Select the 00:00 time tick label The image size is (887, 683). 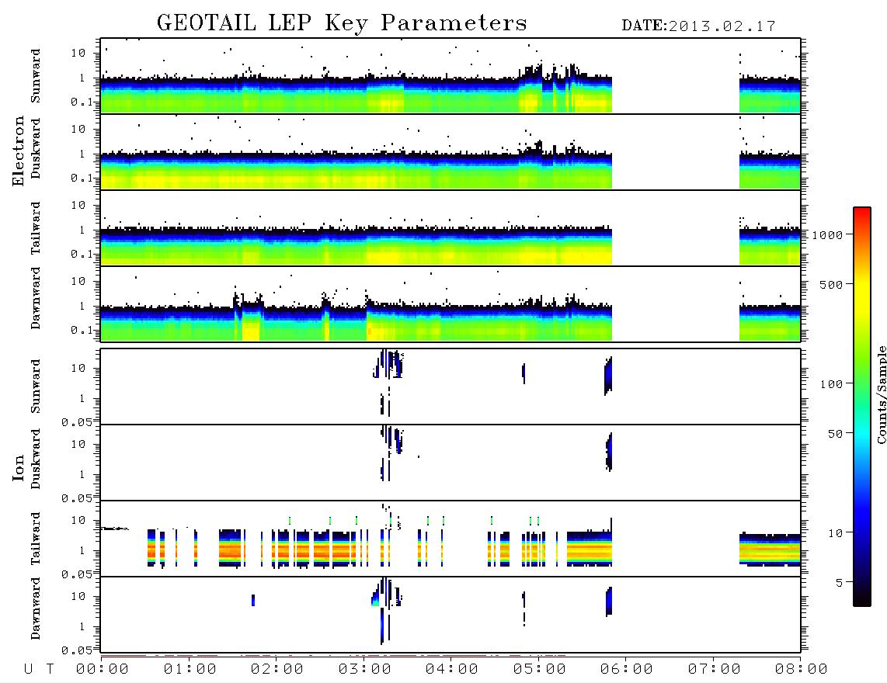click(103, 670)
